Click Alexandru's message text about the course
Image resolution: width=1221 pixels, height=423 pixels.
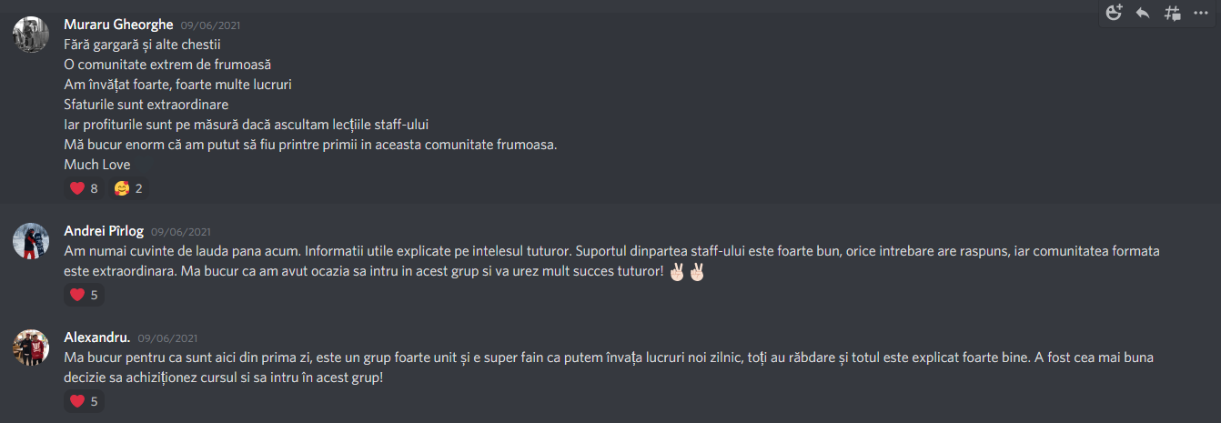coord(609,368)
